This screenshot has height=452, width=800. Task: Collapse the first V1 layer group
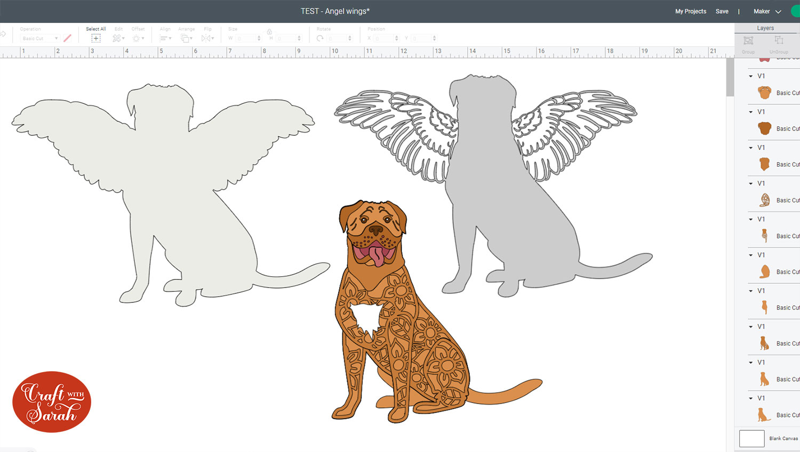(x=751, y=76)
